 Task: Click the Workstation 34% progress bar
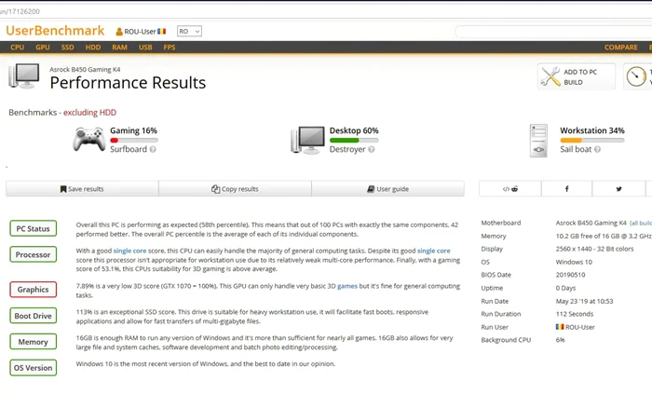point(592,140)
